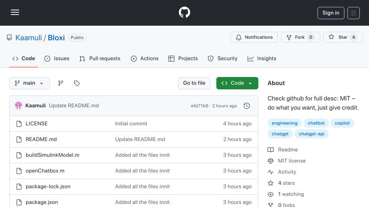
Task: Select the chatbot topic tag
Action: point(316,123)
